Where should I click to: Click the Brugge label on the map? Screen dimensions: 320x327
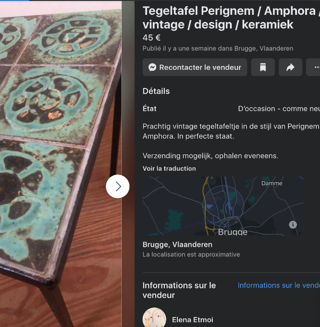233,232
